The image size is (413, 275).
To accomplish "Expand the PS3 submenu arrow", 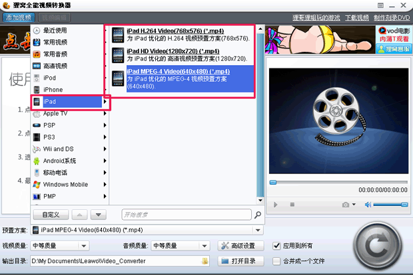I will (105, 137).
